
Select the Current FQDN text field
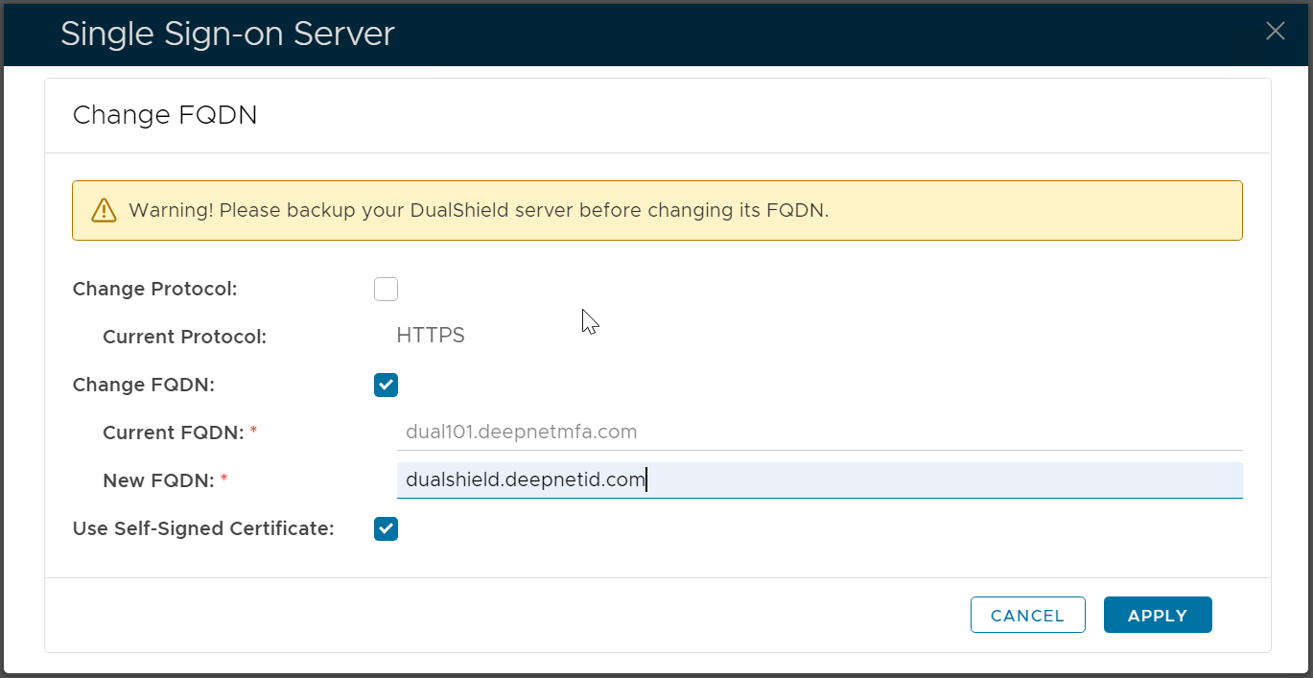pyautogui.click(x=819, y=433)
